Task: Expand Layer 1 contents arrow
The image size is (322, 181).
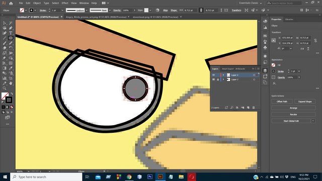Action: (223, 79)
